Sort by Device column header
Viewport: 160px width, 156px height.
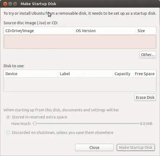click(31, 74)
